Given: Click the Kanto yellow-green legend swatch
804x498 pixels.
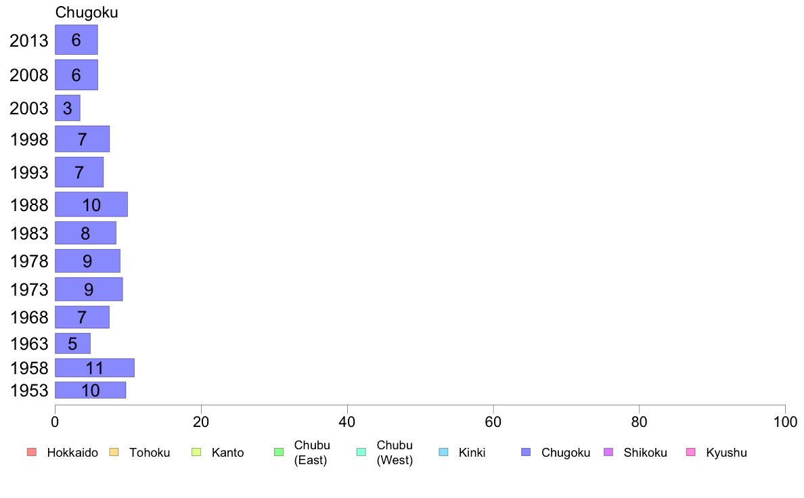Looking at the screenshot, I should coord(196,452).
